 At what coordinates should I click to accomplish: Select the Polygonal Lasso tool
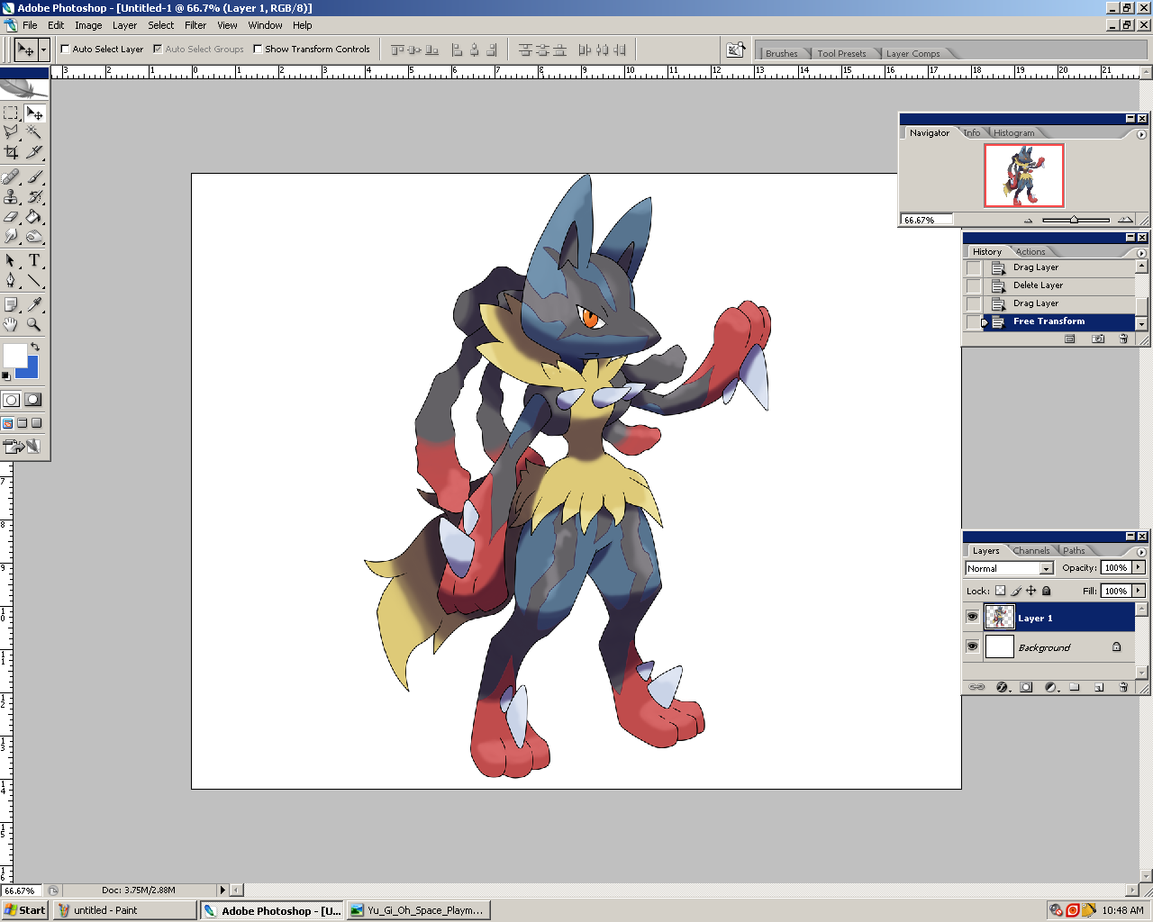pyautogui.click(x=11, y=132)
